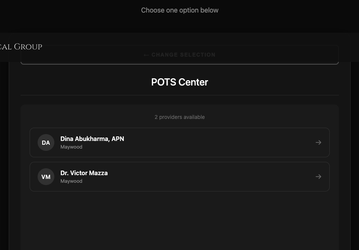
Task: Click Dr. Victor Mazza's provider name text
Action: coord(84,173)
